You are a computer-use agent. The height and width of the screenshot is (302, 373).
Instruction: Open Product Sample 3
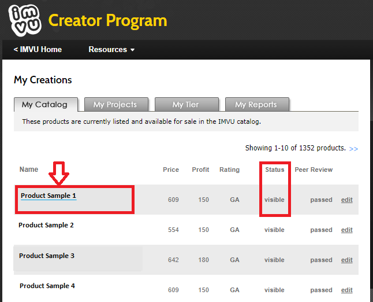(x=47, y=256)
